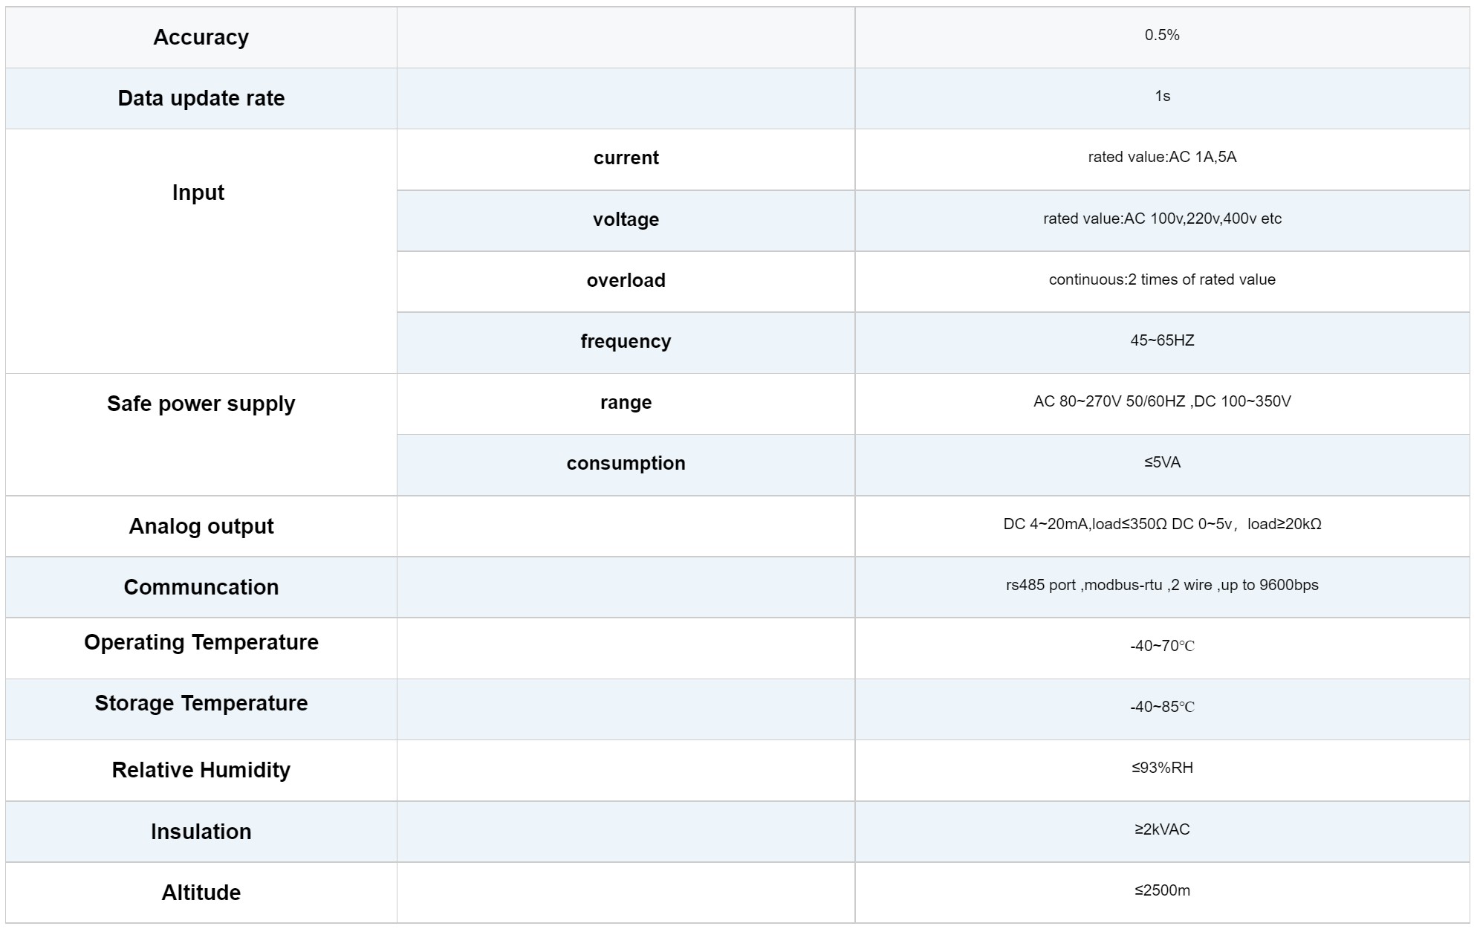Click the Accuracy row label
The height and width of the screenshot is (929, 1477).
click(201, 37)
